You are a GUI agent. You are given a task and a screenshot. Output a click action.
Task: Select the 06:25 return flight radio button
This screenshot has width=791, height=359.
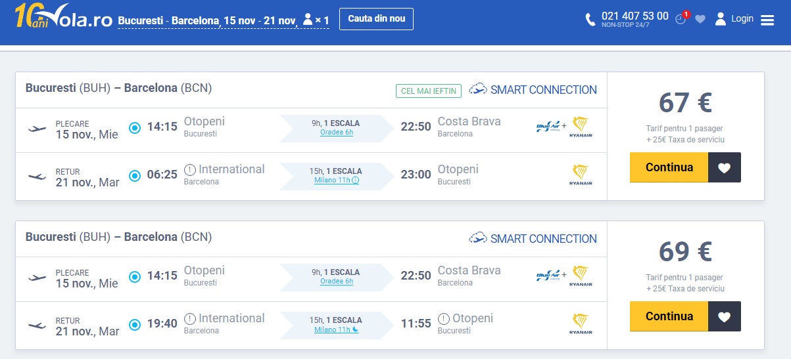(x=135, y=175)
